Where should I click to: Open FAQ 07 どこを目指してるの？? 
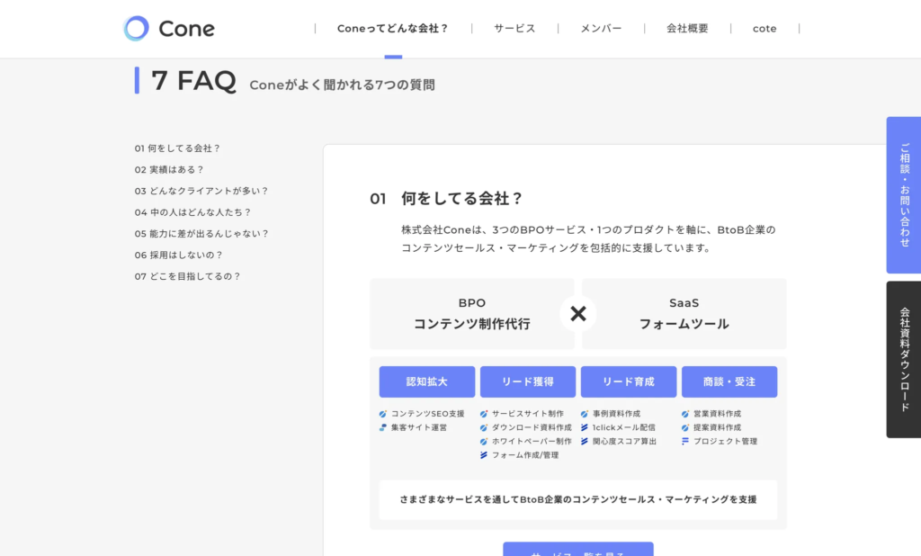point(188,277)
